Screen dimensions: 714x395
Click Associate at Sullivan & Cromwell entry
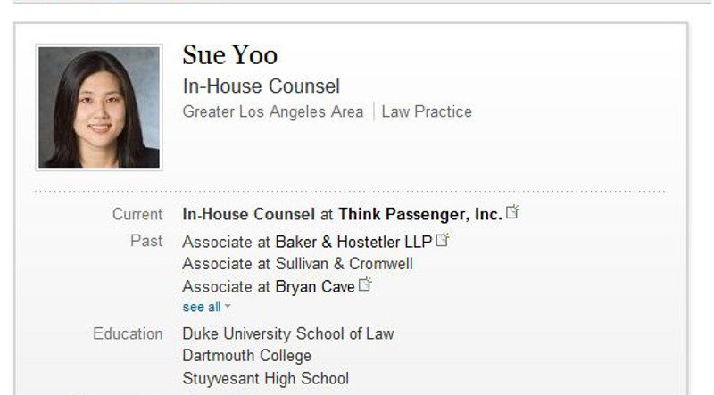pyautogui.click(x=297, y=263)
